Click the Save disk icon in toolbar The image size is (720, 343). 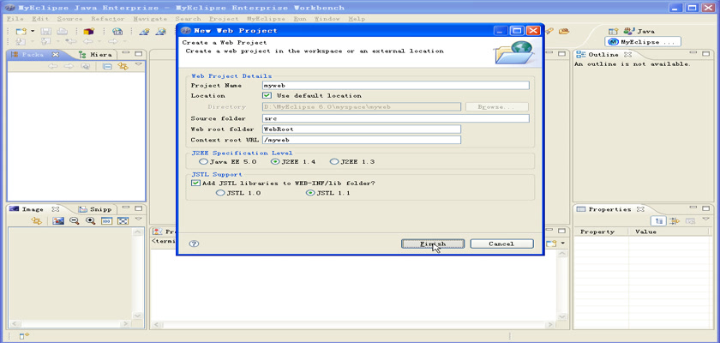pyautogui.click(x=46, y=31)
